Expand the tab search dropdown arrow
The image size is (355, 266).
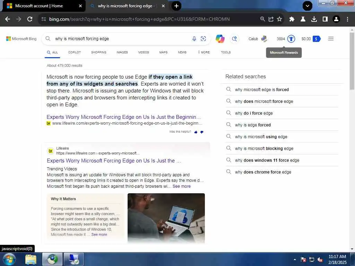307,6
